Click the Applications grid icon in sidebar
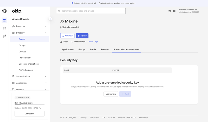Image resolution: width=208 pixels, height=122 pixels. coord(14,83)
